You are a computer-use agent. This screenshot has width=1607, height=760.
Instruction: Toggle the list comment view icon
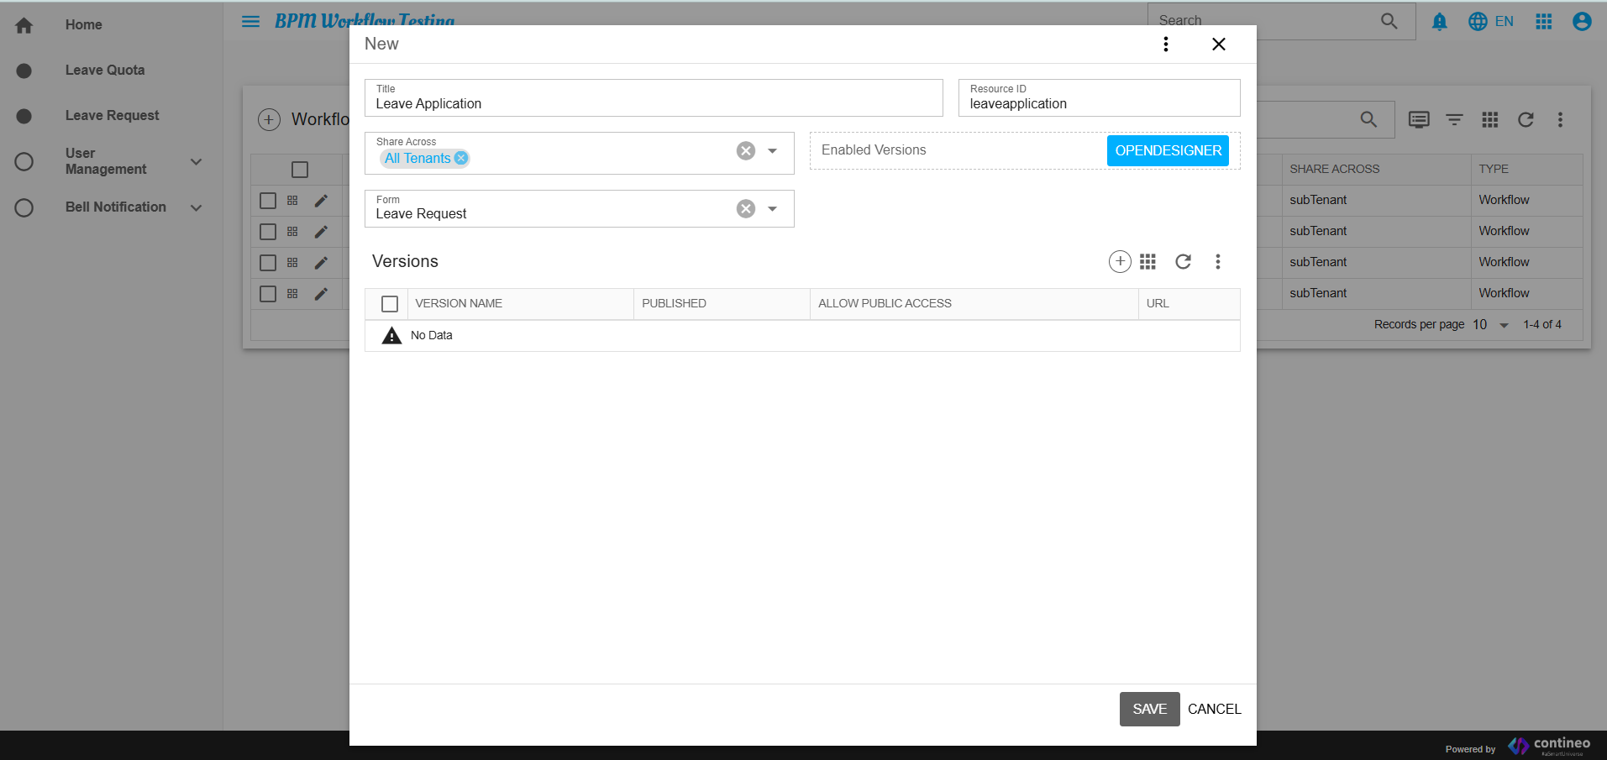pos(1419,120)
